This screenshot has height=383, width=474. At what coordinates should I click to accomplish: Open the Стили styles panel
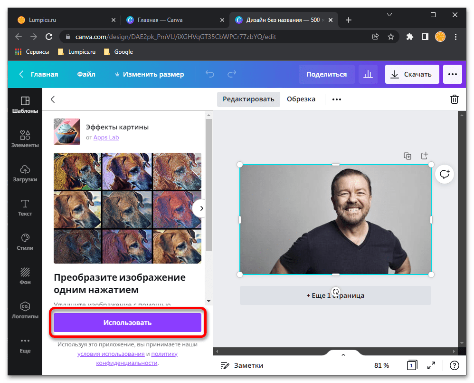pyautogui.click(x=25, y=242)
